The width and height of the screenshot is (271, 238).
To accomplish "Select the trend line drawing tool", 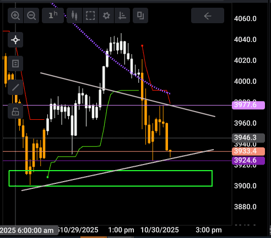I will [15, 87].
